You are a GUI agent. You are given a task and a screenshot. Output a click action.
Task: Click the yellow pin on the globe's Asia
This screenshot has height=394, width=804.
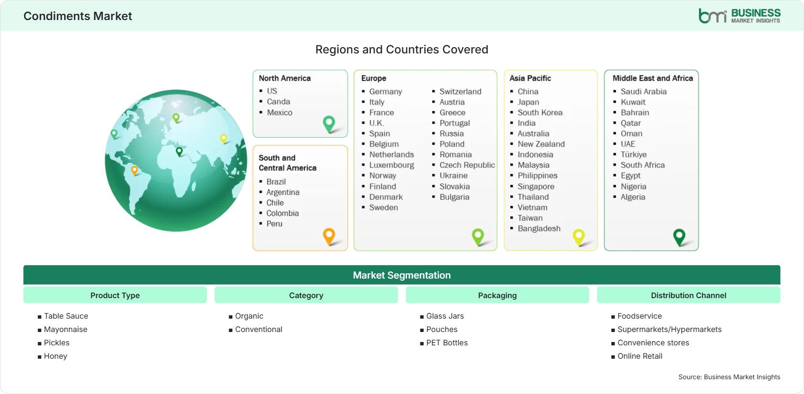[224, 139]
